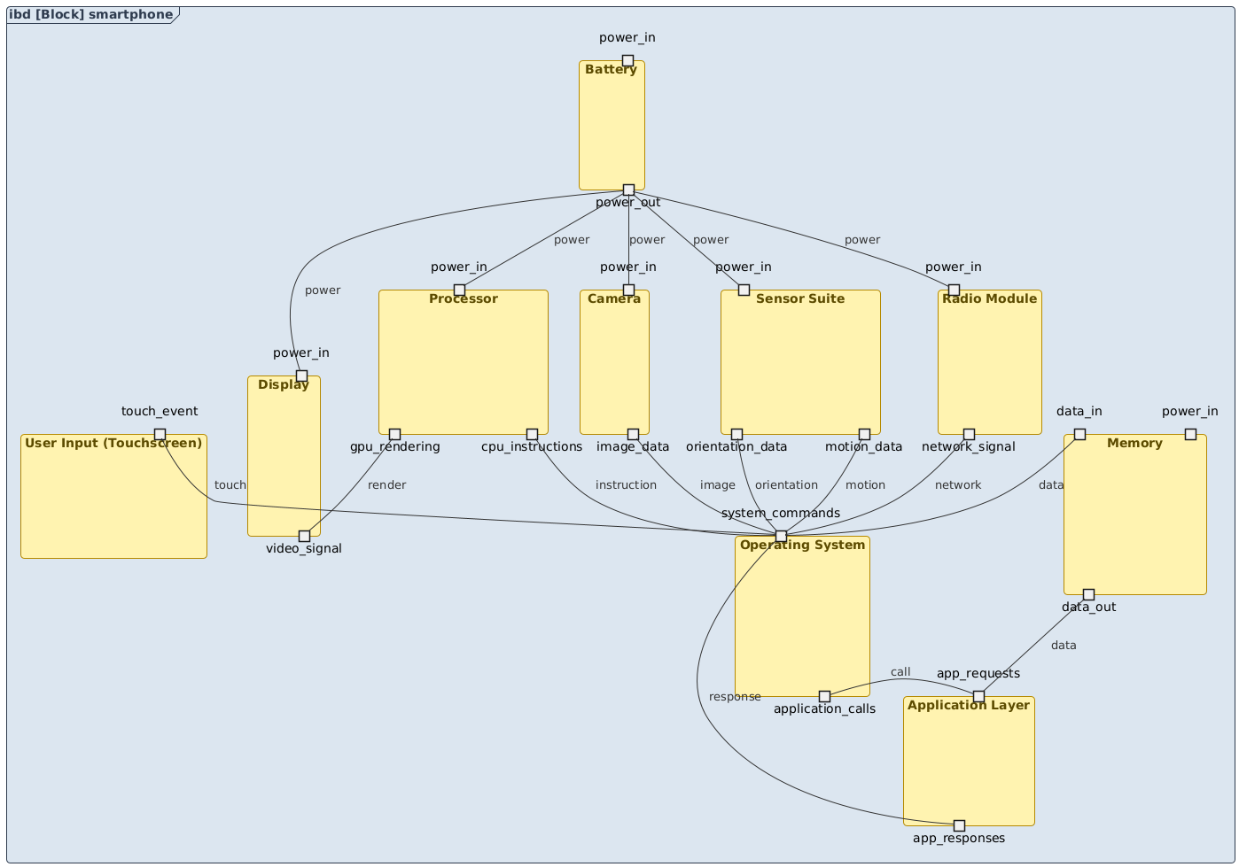Select the image_data port on Camera
Image resolution: width=1239 pixels, height=867 pixels.
coord(632,434)
